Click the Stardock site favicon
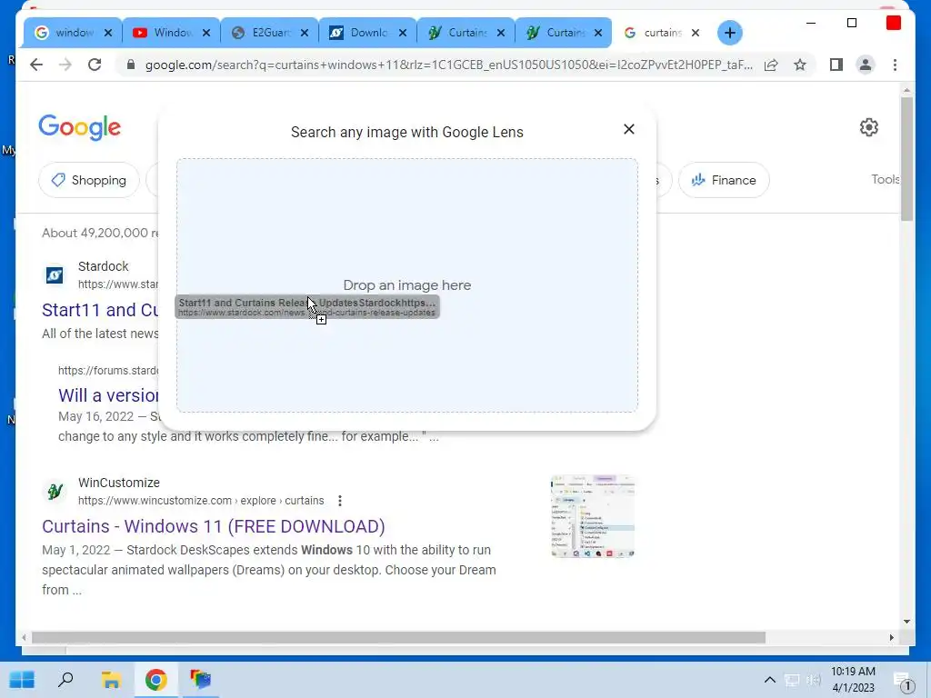This screenshot has height=698, width=931. [x=55, y=275]
